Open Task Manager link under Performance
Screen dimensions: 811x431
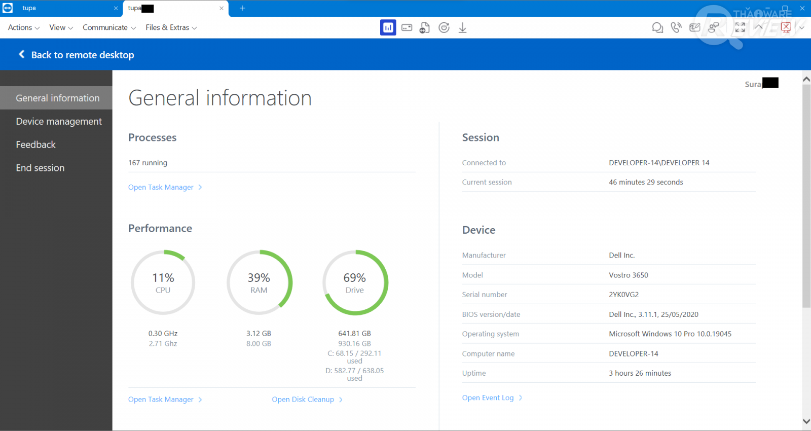click(165, 400)
